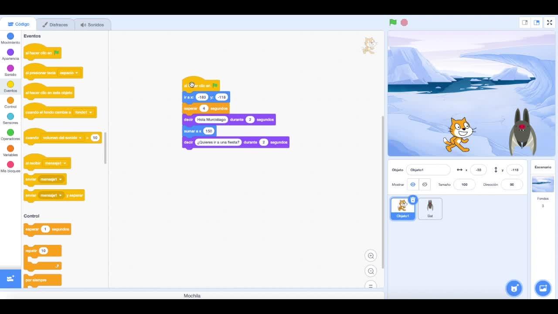Click the 4 seconds value in workspace 'esperar' block
558x314 pixels.
(x=204, y=108)
